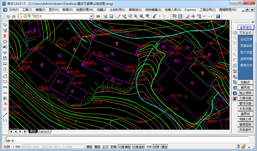Select 变换字体 in the side panel
Screen dimensions: 257x151
pos(246,46)
